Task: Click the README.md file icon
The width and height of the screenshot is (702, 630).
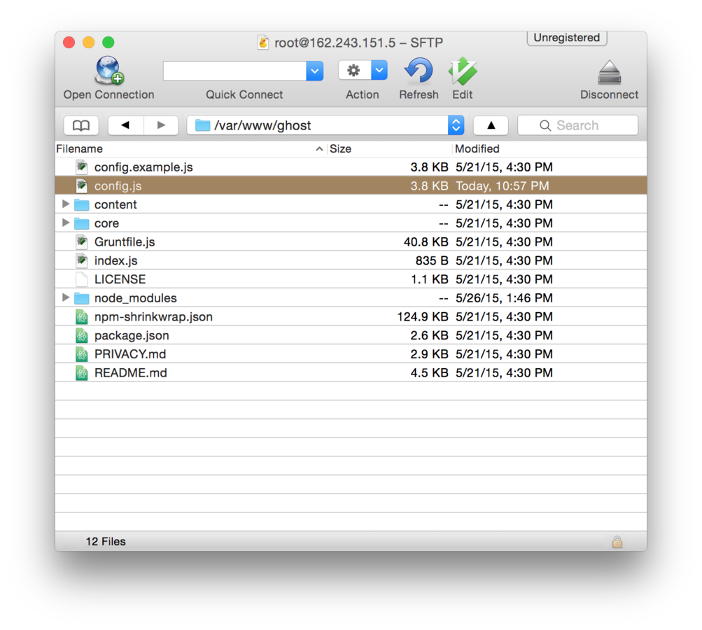Action: (81, 373)
